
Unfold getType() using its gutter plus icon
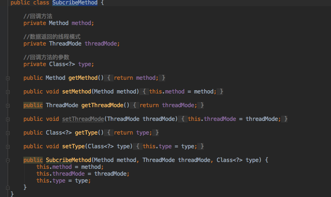[x=8, y=133]
